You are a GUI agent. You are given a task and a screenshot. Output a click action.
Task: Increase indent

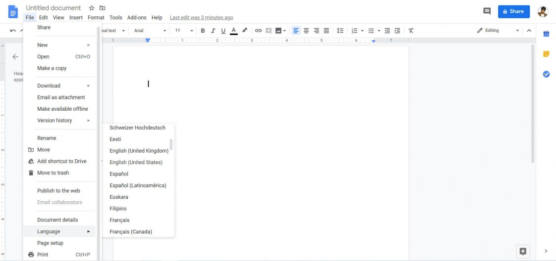(x=397, y=31)
